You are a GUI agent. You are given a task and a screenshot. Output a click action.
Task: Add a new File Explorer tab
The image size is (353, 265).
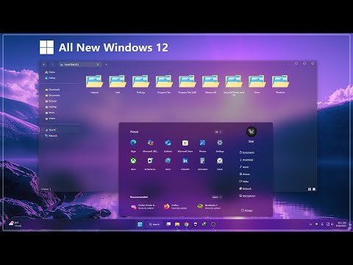106,65
